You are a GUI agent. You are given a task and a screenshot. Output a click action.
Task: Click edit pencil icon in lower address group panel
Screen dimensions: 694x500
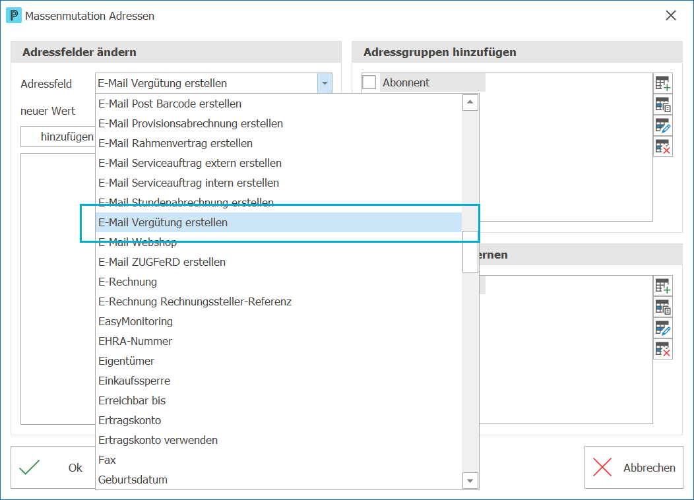(663, 328)
